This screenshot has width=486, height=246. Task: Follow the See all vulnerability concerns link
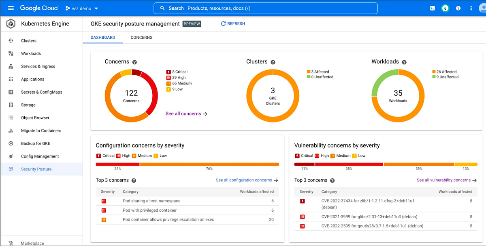click(443, 180)
